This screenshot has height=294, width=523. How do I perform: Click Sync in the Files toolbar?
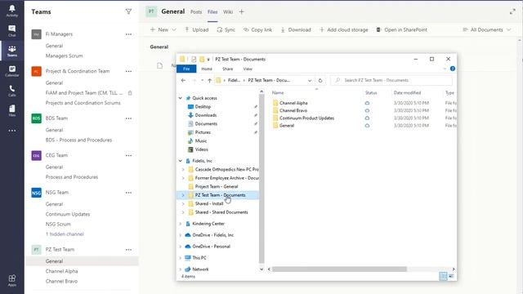(x=226, y=29)
